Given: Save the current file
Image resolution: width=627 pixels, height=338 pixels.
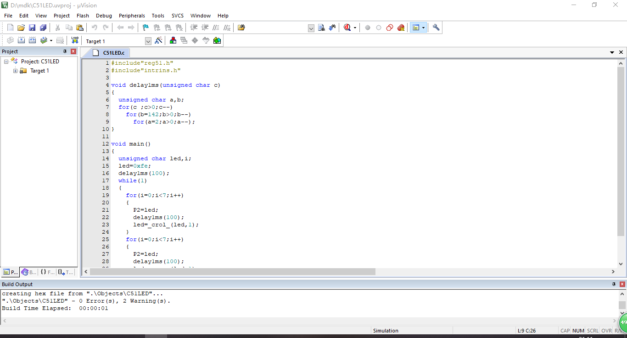Looking at the screenshot, I should pos(32,28).
